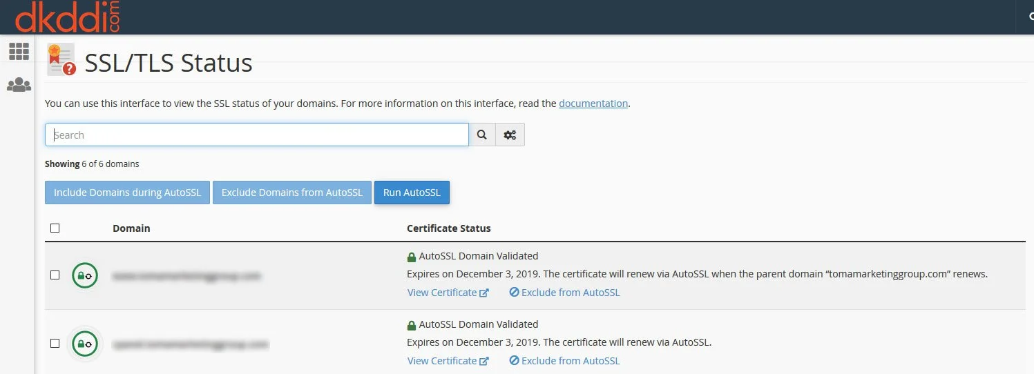
Task: Click the Run AutoSSL button
Action: tap(412, 193)
